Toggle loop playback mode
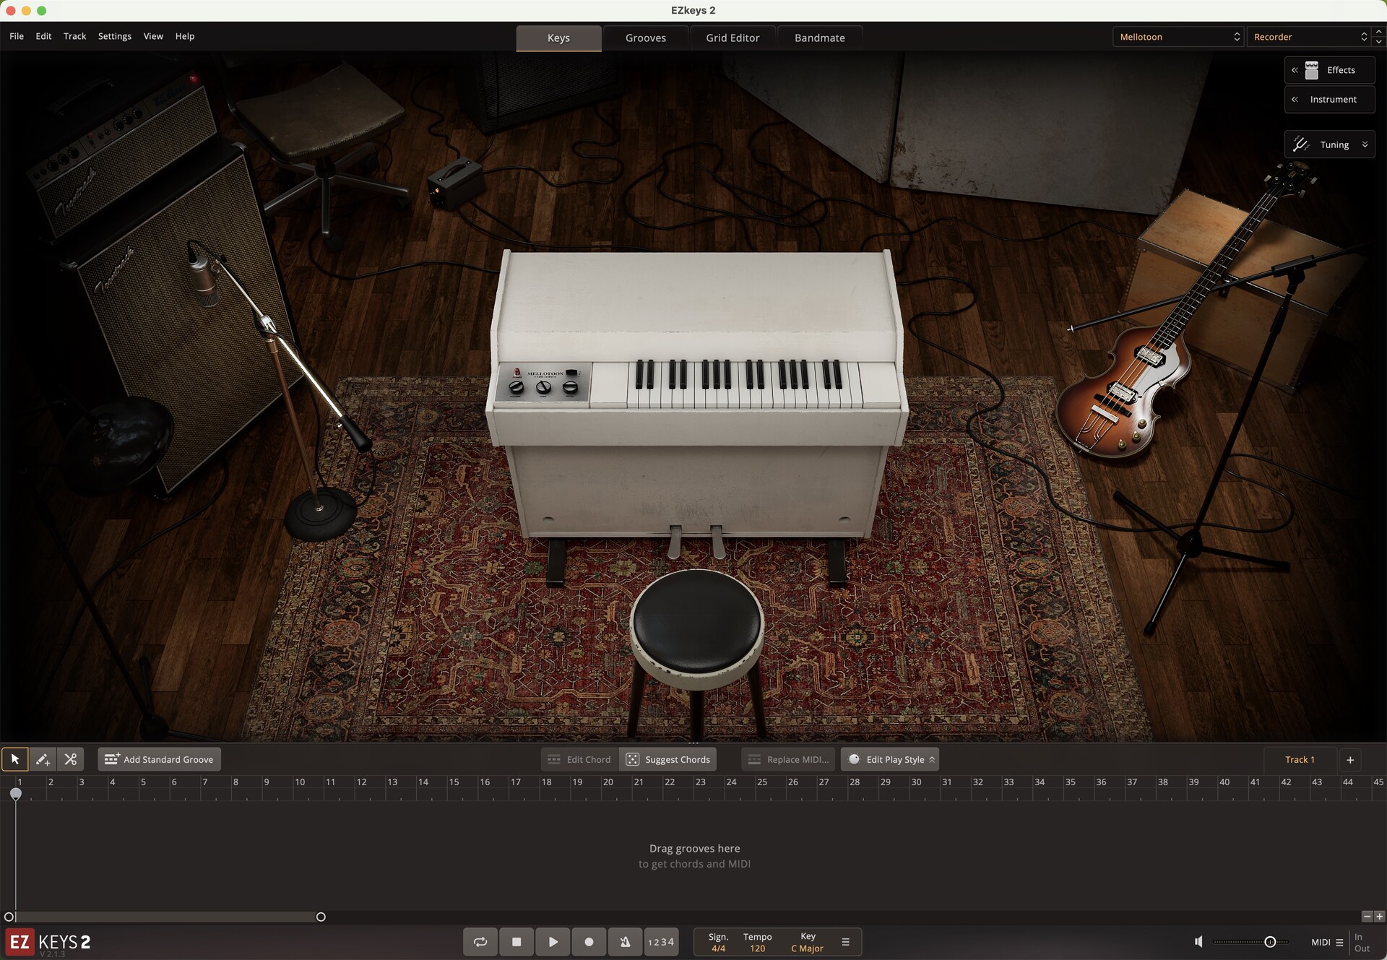The image size is (1387, 960). (480, 942)
